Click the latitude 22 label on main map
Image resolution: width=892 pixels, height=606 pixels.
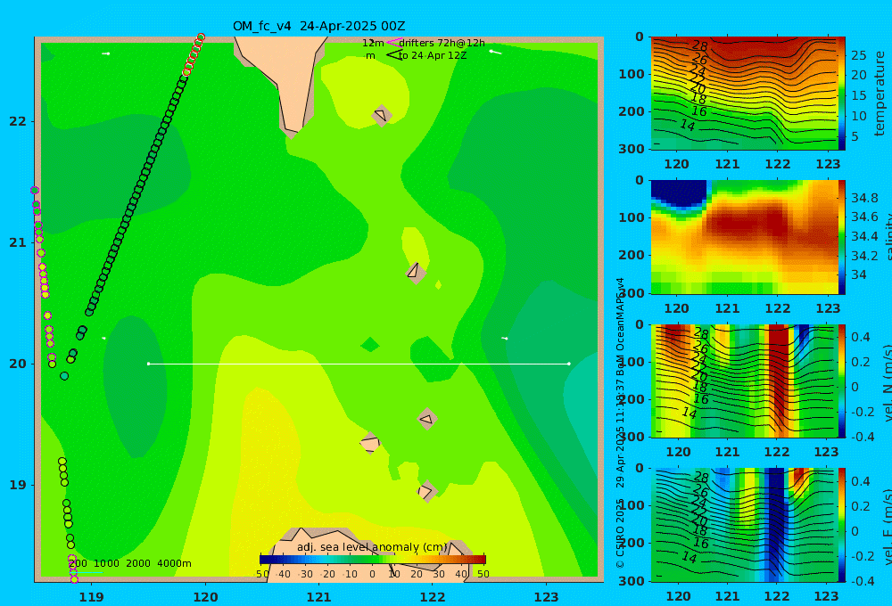18,121
